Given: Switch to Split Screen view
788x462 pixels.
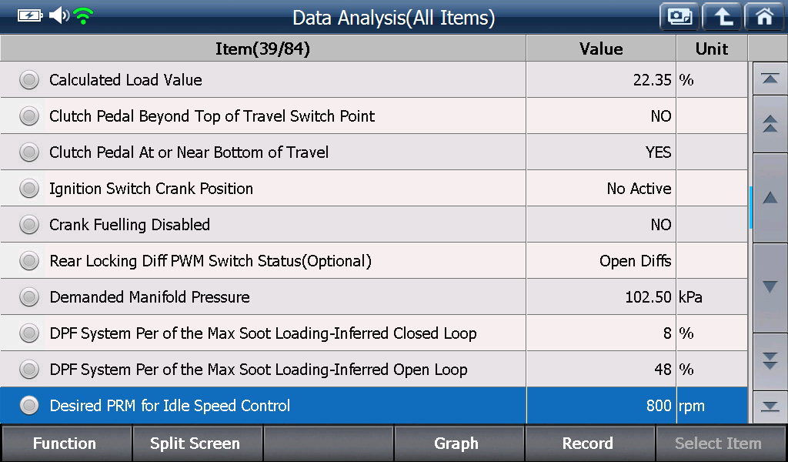Looking at the screenshot, I should coord(196,443).
